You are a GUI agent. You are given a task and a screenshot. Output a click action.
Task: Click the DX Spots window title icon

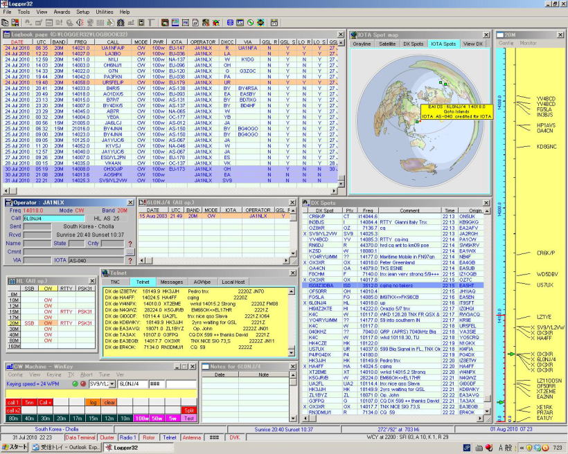pos(305,203)
